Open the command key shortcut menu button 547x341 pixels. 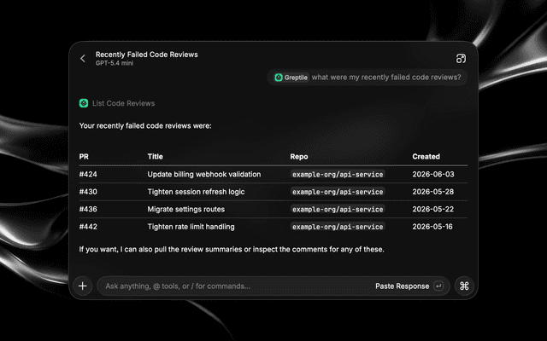tap(464, 286)
